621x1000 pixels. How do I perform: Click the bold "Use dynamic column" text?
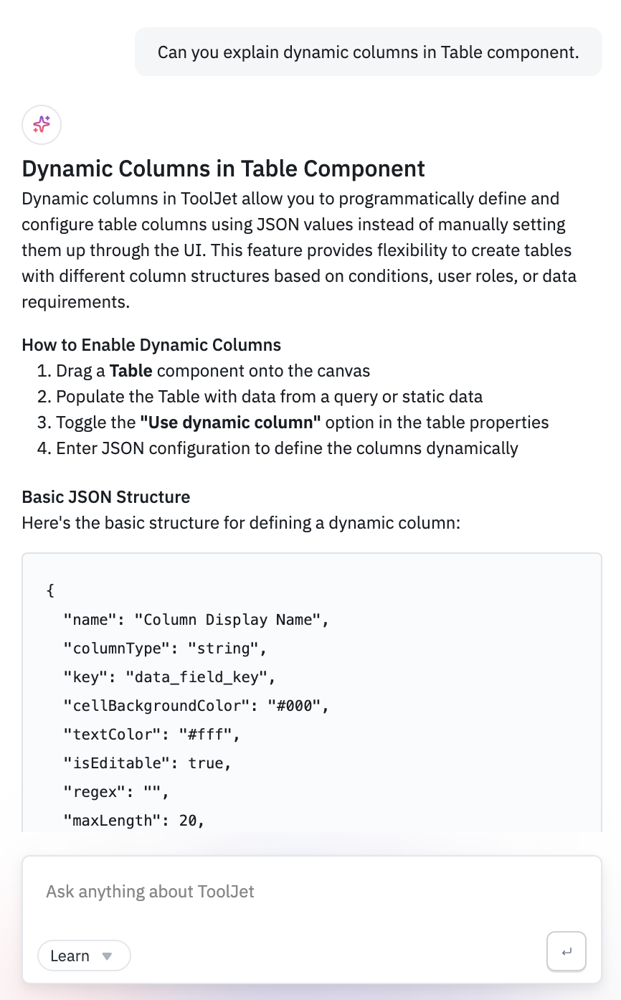[230, 423]
